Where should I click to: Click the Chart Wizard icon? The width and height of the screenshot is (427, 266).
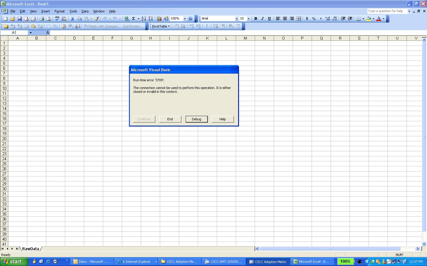pos(159,19)
